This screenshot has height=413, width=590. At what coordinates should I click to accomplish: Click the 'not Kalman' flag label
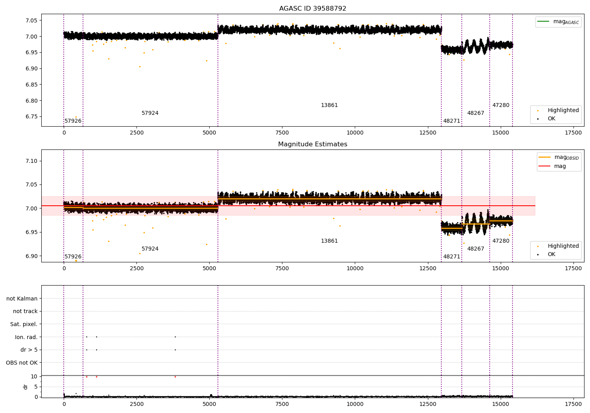(22, 299)
